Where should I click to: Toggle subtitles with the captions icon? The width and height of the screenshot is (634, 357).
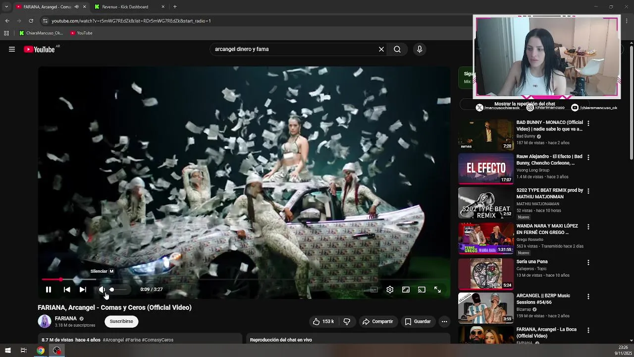pos(374,290)
